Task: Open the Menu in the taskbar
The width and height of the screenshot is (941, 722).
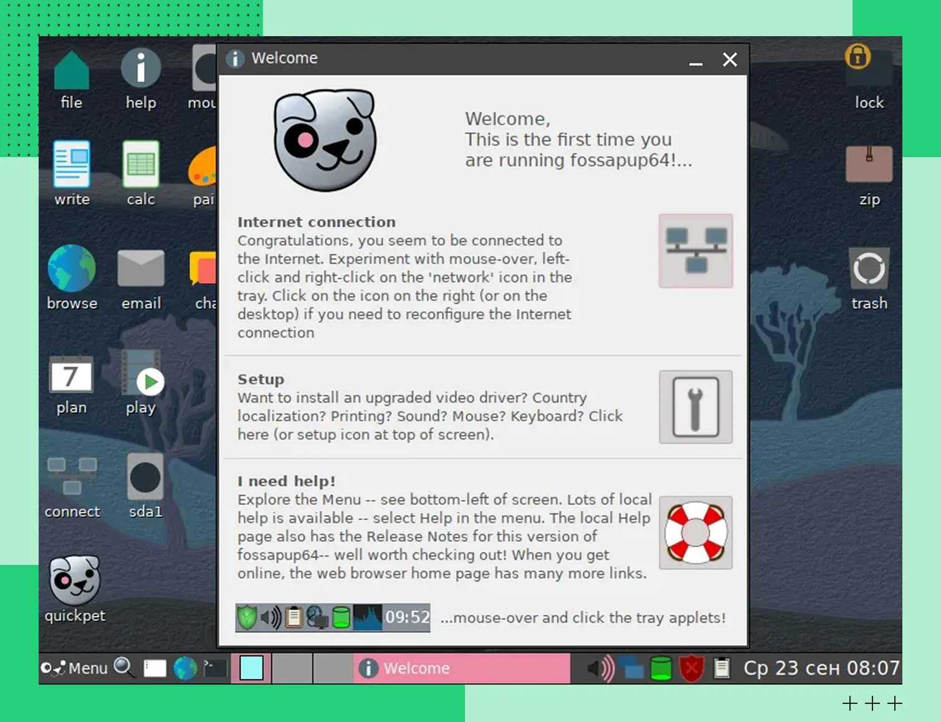Action: coord(75,668)
